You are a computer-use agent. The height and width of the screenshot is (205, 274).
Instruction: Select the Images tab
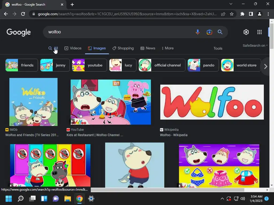click(x=97, y=48)
